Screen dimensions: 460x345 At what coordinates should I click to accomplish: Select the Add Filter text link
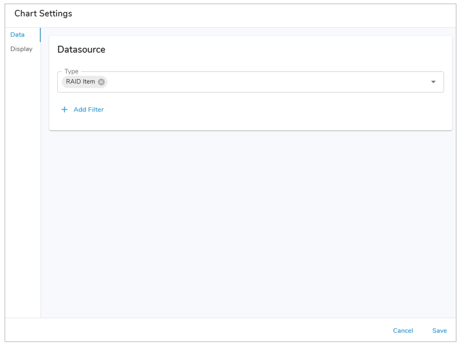pos(88,110)
